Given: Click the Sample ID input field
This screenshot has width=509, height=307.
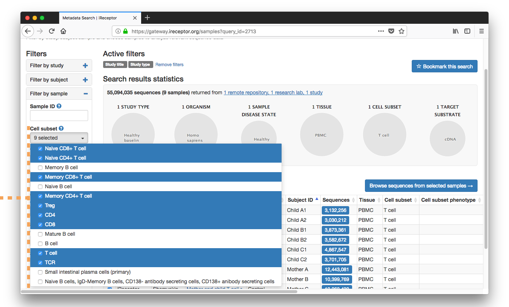Looking at the screenshot, I should coord(59,115).
